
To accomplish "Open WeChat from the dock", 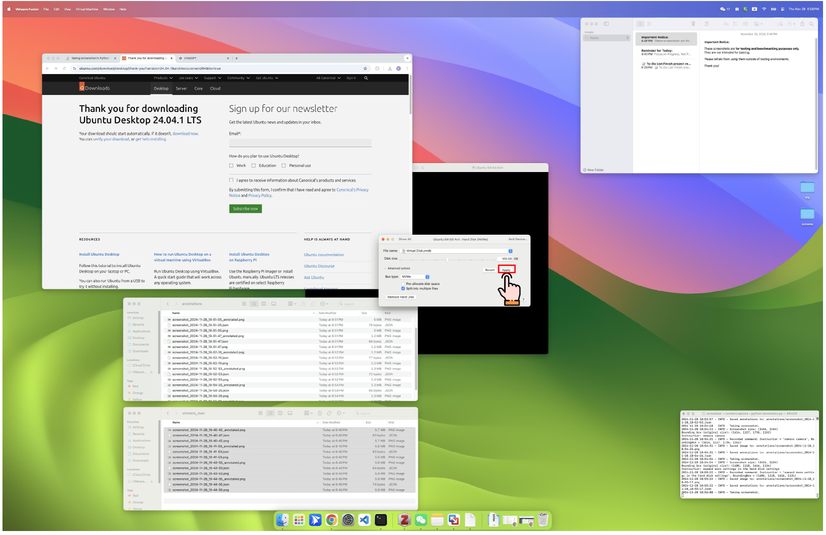I will click(x=421, y=520).
